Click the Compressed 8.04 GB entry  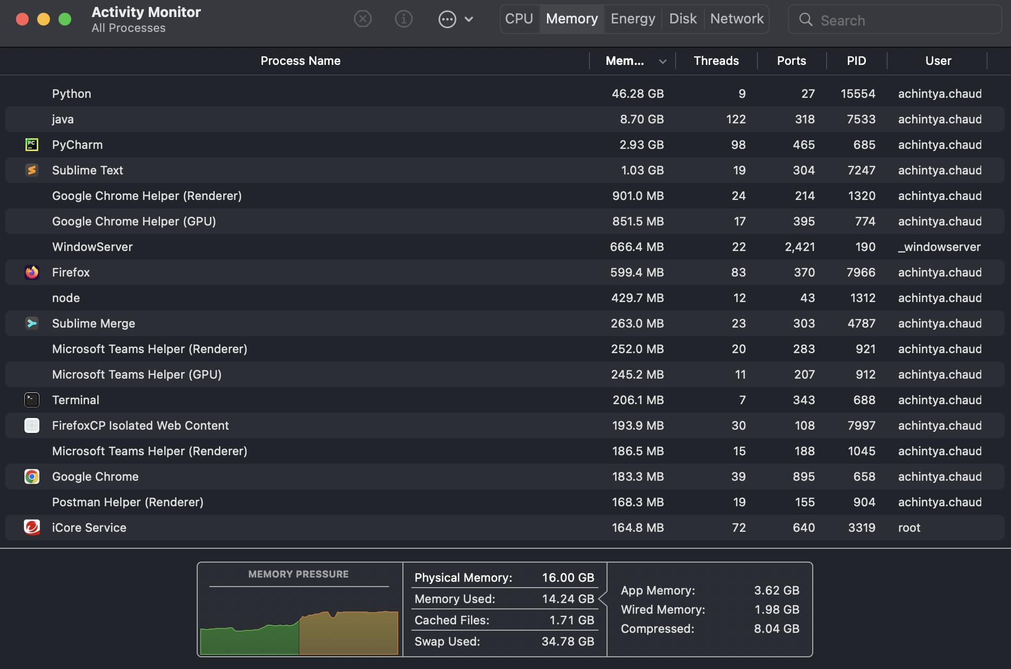[710, 629]
